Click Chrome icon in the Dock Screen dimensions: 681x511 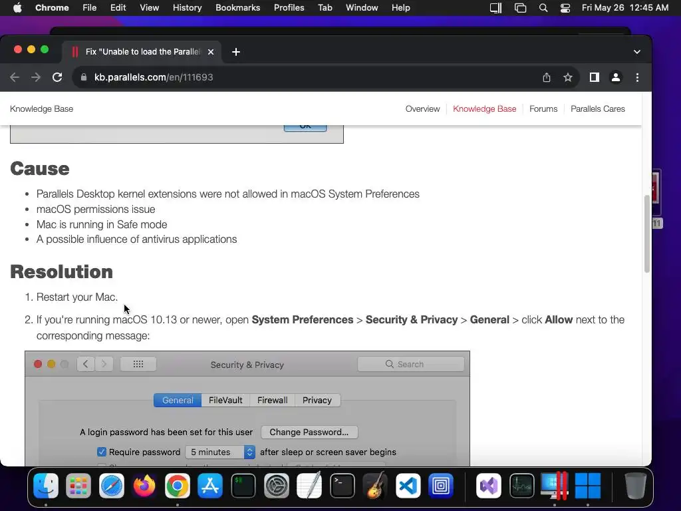point(177,485)
